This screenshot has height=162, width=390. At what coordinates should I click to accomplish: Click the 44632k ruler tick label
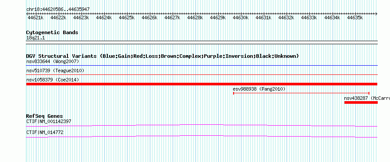click(x=286, y=18)
